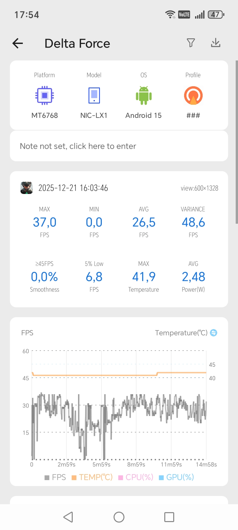
Task: Toggle the FPS legend series
Action: pyautogui.click(x=55, y=477)
